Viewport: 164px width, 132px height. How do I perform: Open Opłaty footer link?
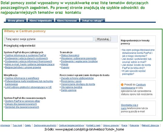tap(28, 125)
